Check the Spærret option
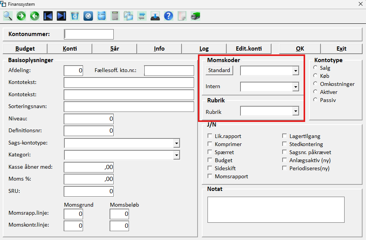The height and width of the screenshot is (240, 366). tap(210, 152)
